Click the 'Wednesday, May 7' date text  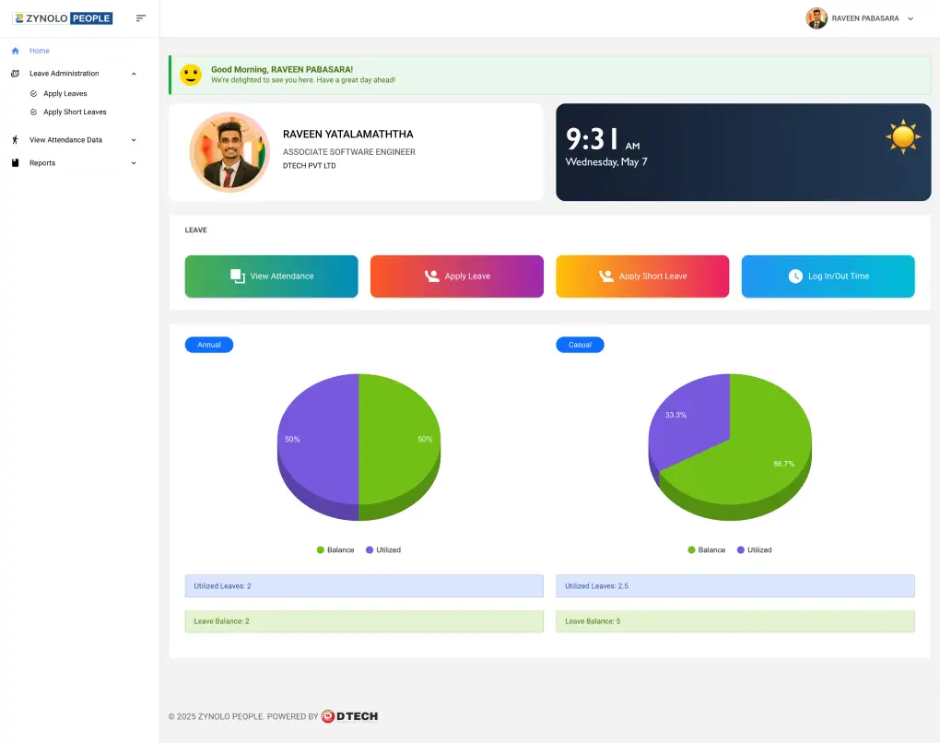pos(606,162)
